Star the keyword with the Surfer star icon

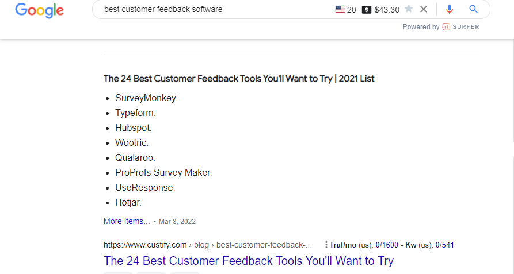pyautogui.click(x=409, y=9)
